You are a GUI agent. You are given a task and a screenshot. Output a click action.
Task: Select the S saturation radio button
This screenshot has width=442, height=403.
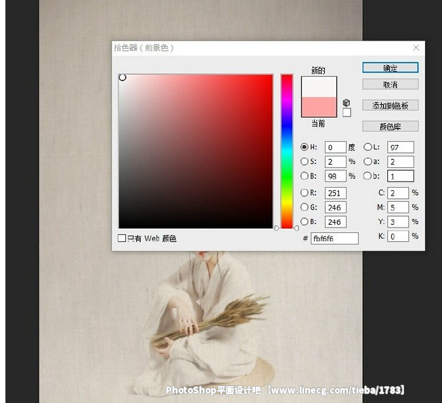[305, 162]
